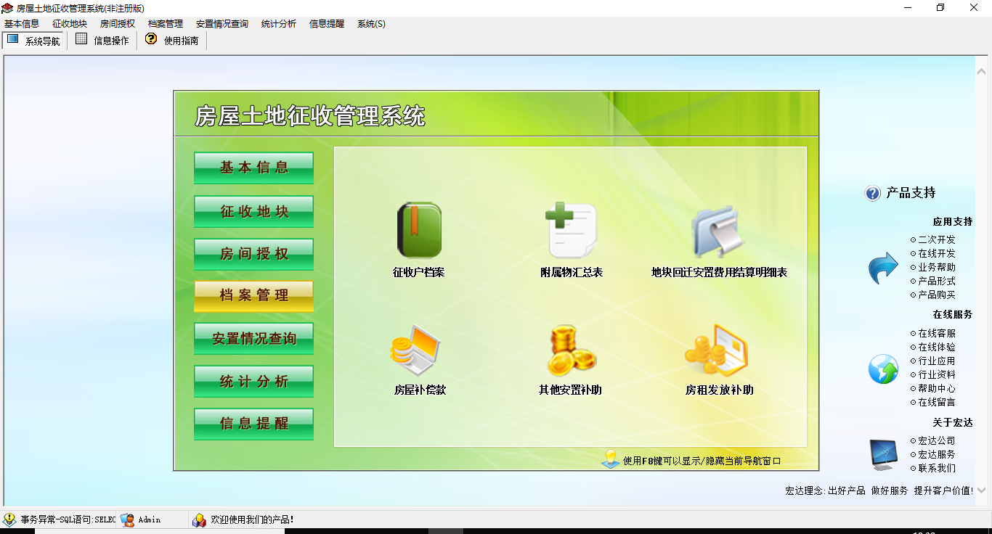Image resolution: width=992 pixels, height=534 pixels.
Task: Open the 统计分析 menu
Action: pyautogui.click(x=279, y=24)
